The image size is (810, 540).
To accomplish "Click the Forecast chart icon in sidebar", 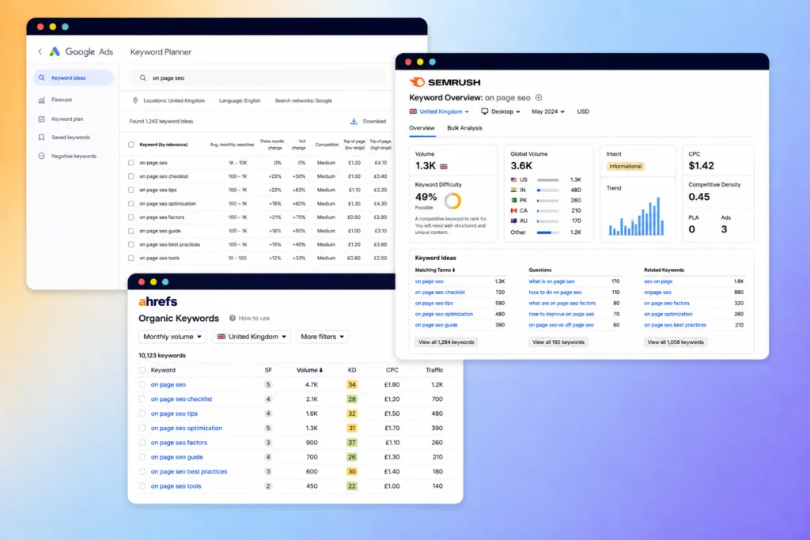I will (42, 100).
